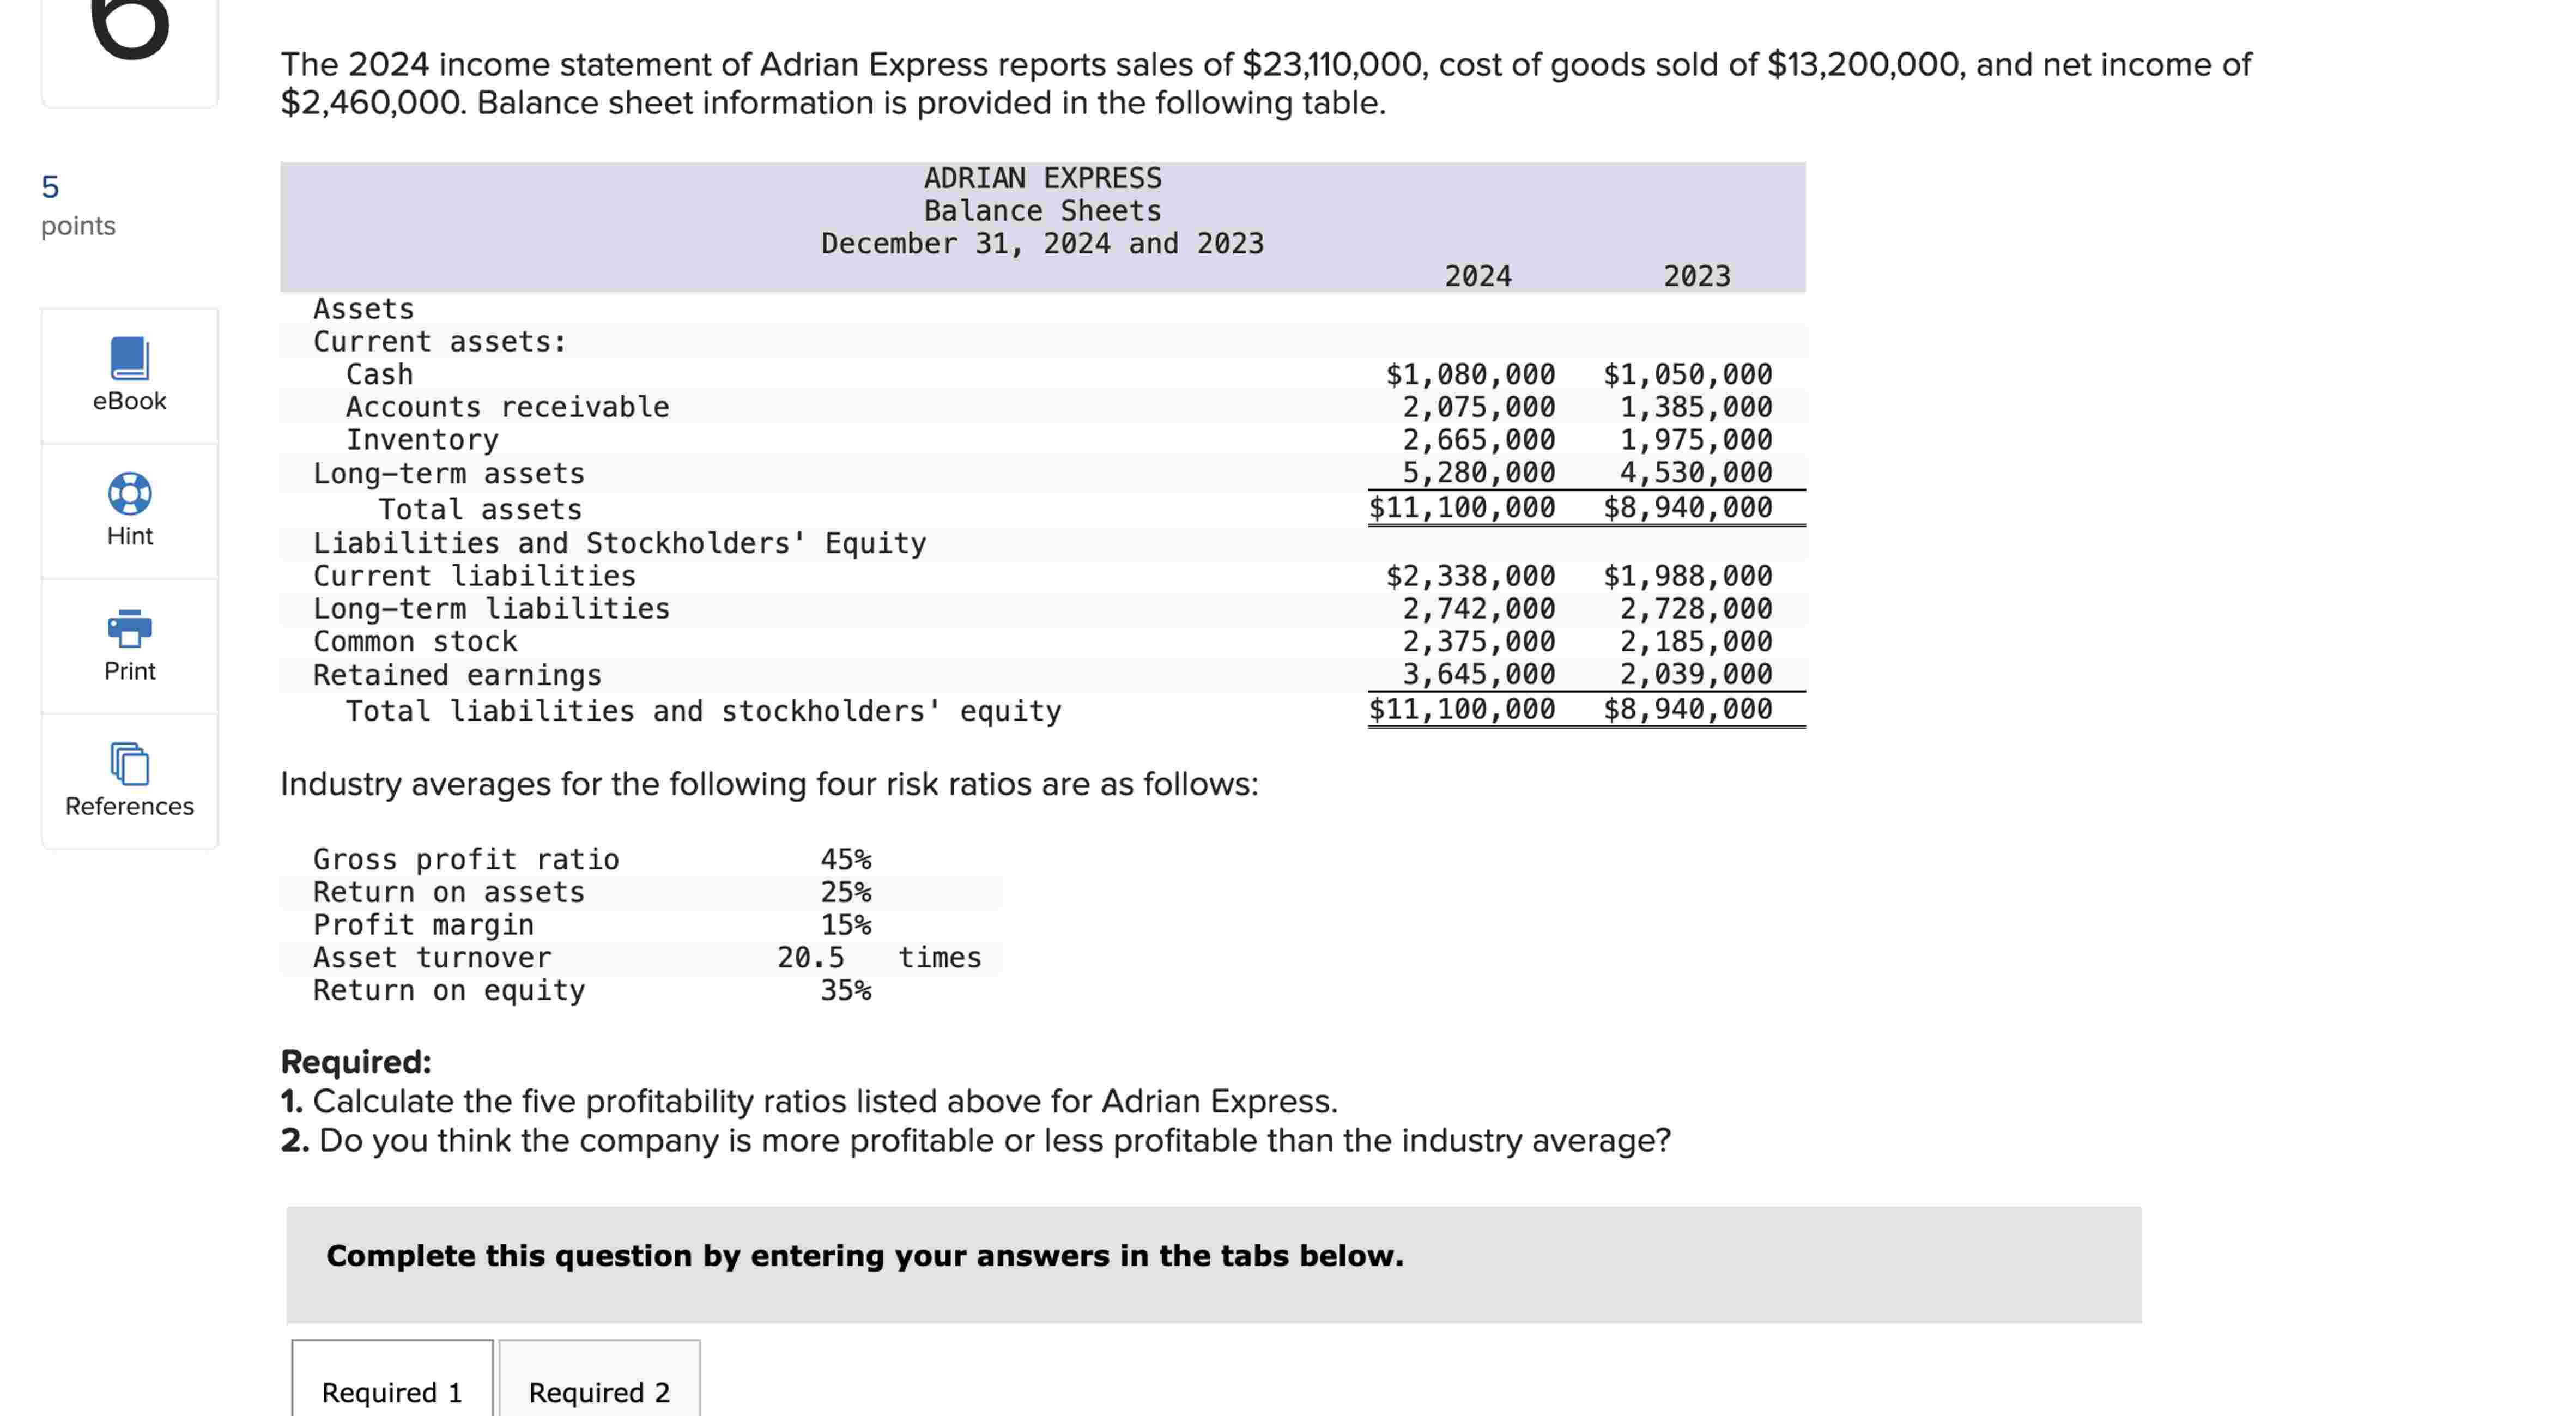Select 2024 Common stock 2,375,000
Image resolution: width=2576 pixels, height=1416 pixels.
click(x=1478, y=641)
